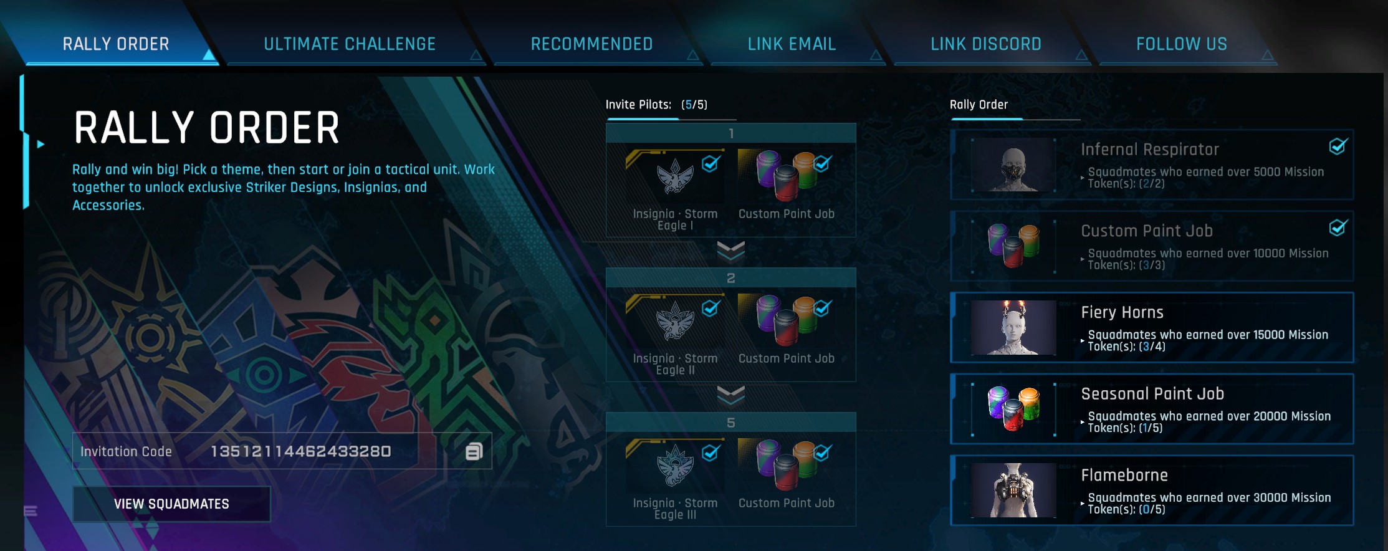
Task: Click the Infernal Respirator mask image
Action: click(x=1013, y=165)
